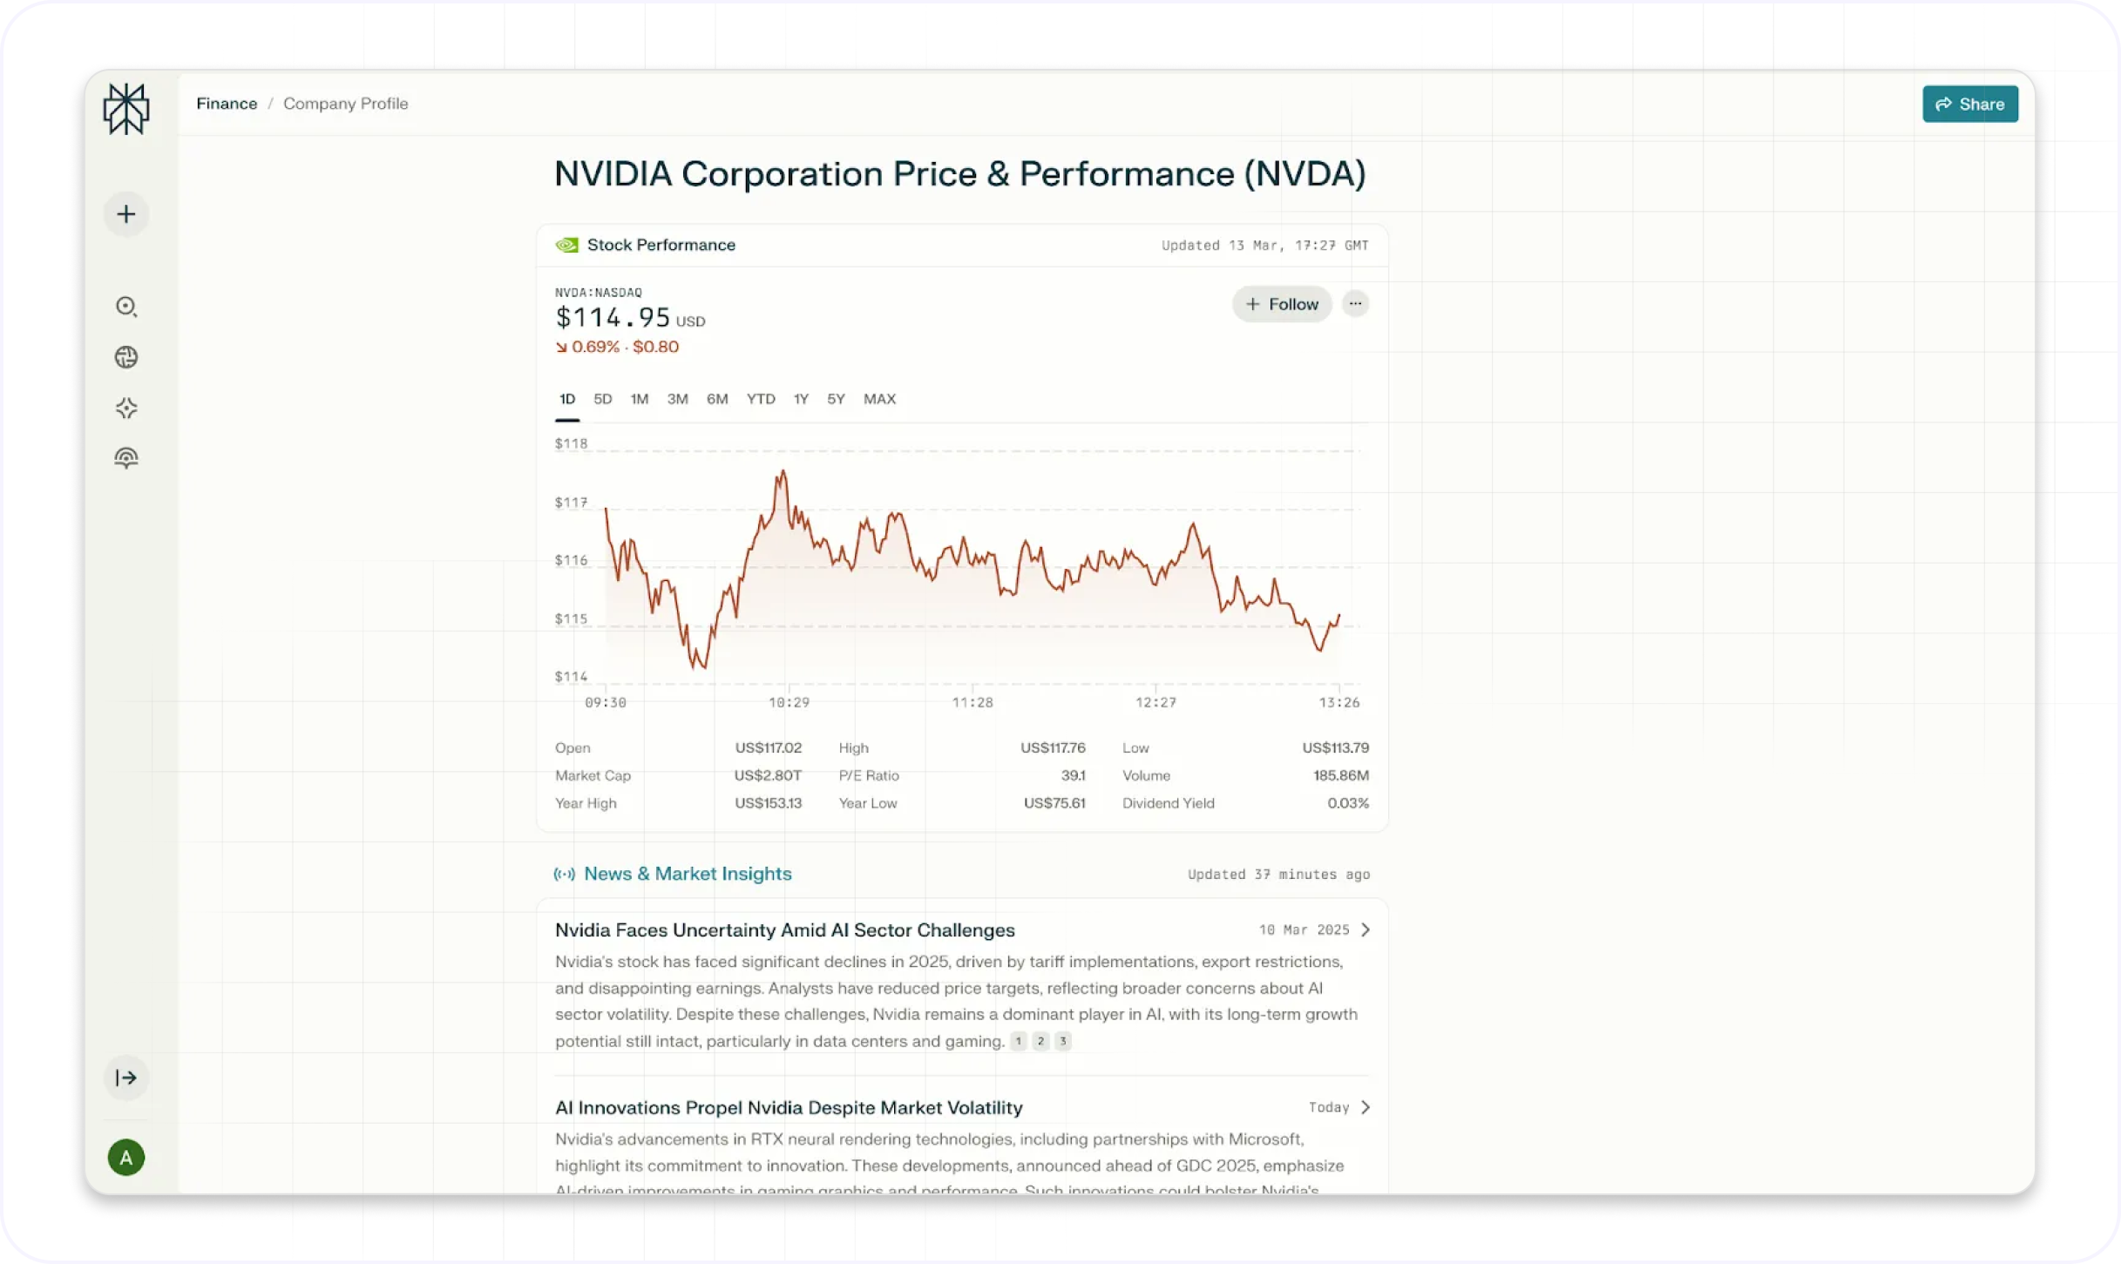Viewport: 2121px width, 1264px height.
Task: Open the Discover globe icon
Action: [126, 357]
